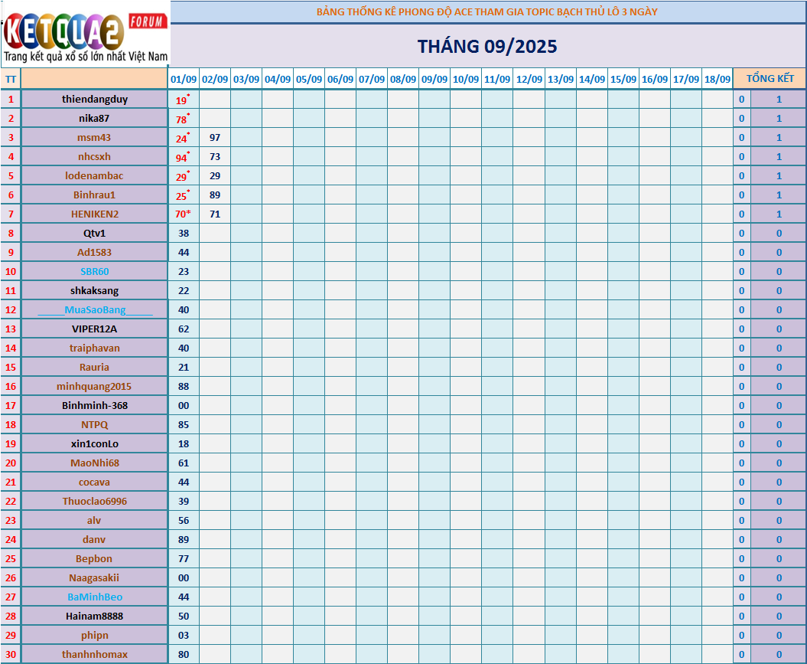Select username Bepbon
807x664 pixels.
[x=93, y=558]
